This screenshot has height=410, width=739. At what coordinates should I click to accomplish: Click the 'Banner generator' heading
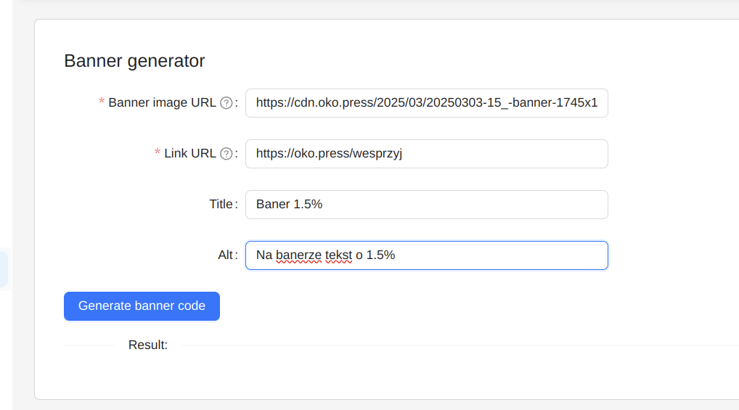(134, 61)
